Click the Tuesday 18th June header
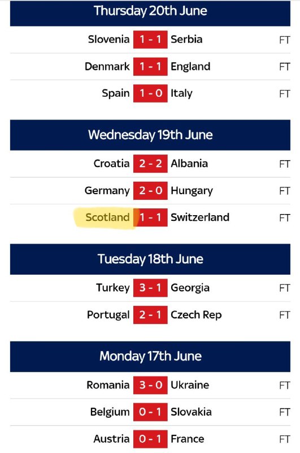The image size is (300, 453). point(150,259)
